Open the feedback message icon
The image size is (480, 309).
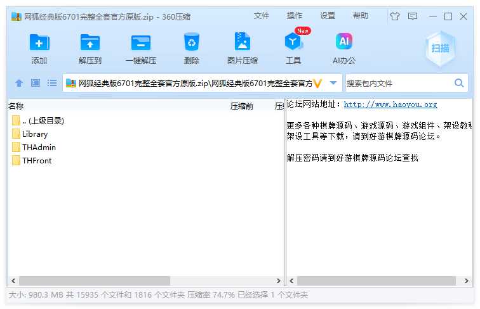click(x=413, y=16)
